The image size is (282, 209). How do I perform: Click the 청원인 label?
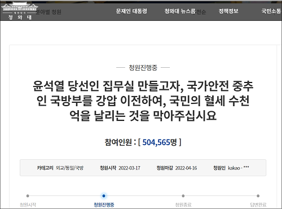pyautogui.click(x=219, y=168)
